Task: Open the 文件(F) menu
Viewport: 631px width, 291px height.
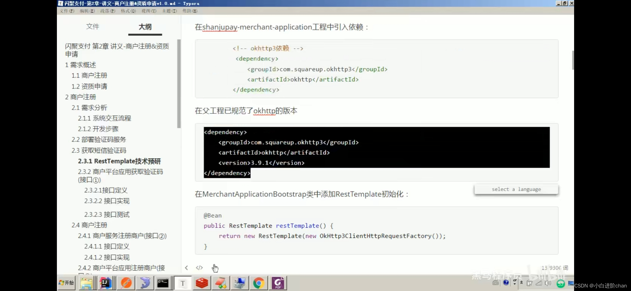Action: click(x=67, y=11)
